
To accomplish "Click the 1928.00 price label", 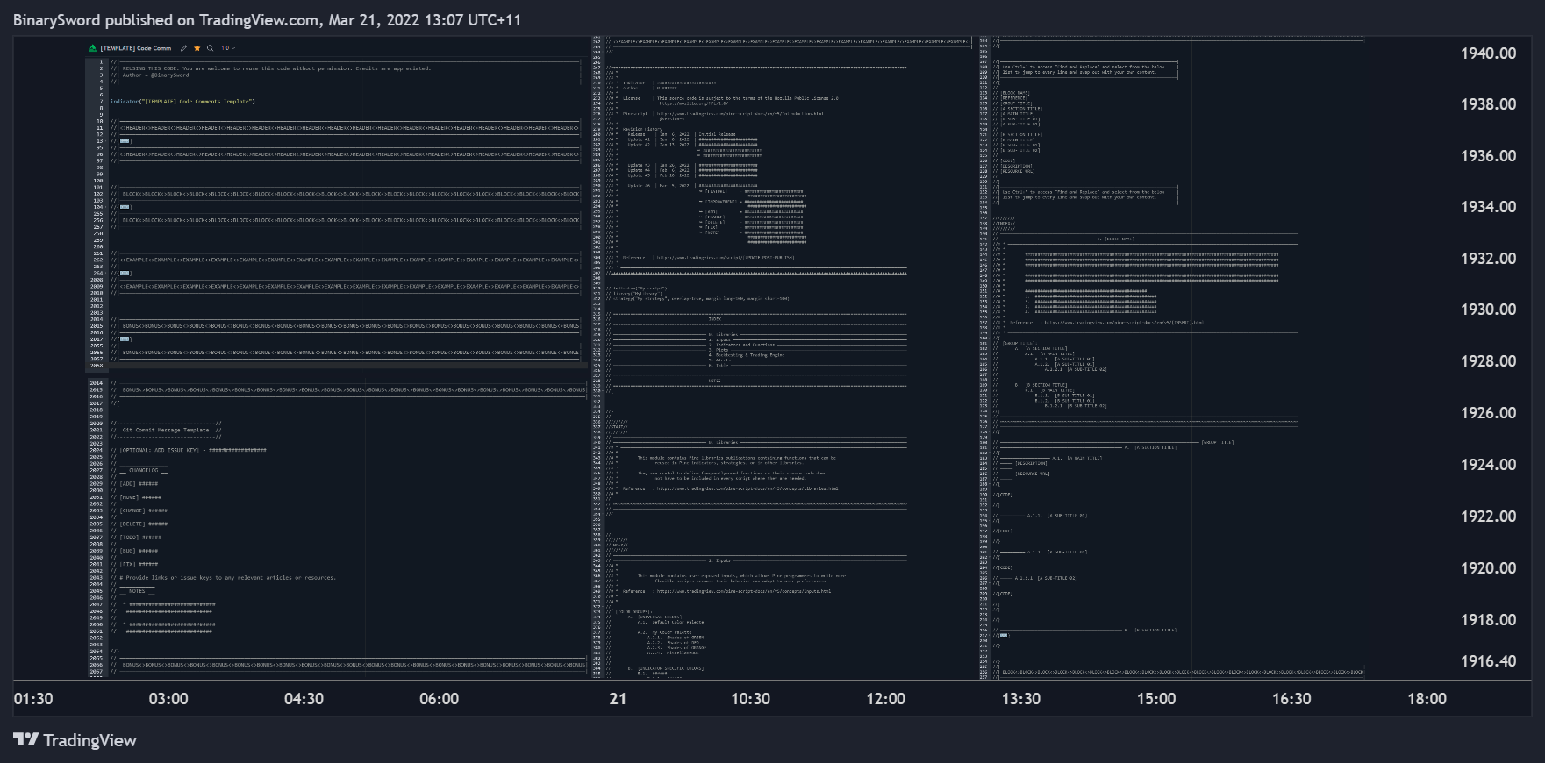I will click(x=1488, y=361).
